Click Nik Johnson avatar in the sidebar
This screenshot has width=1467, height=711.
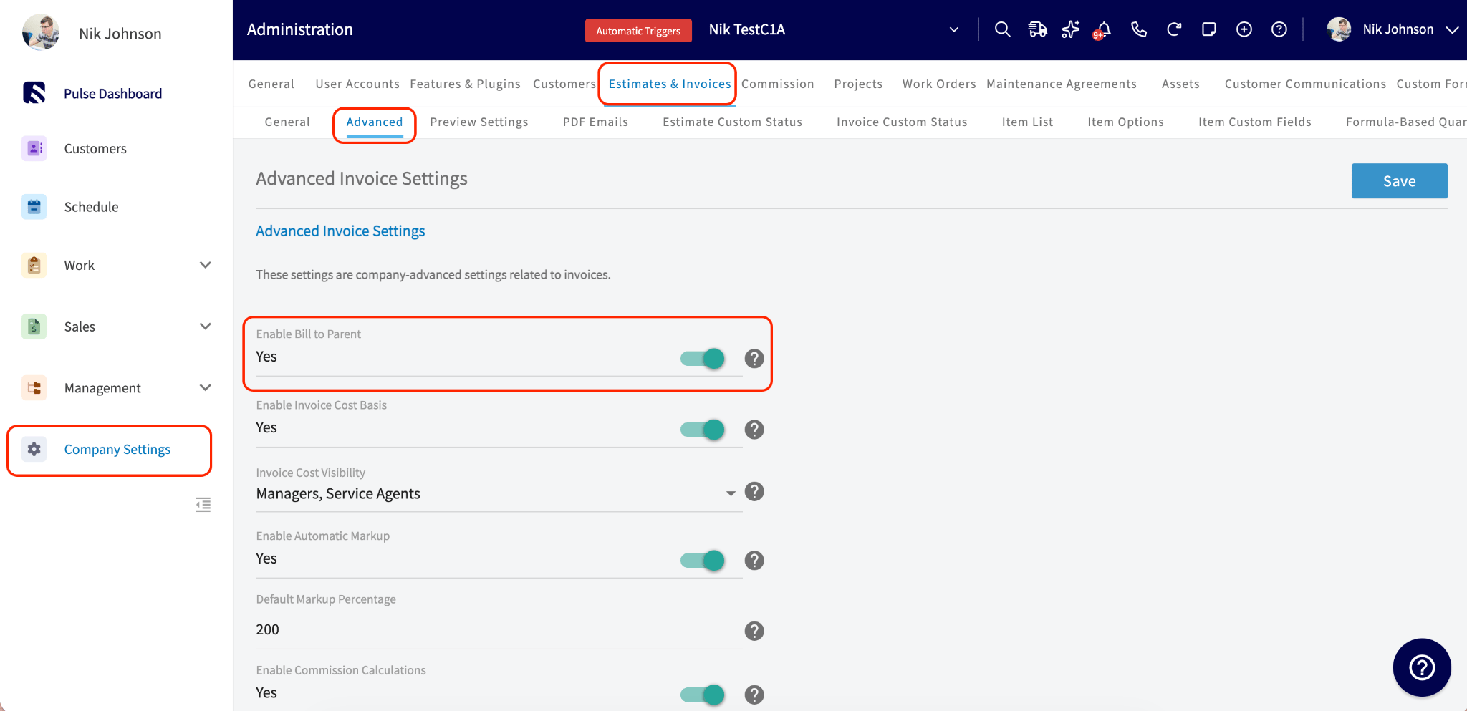pos(41,33)
